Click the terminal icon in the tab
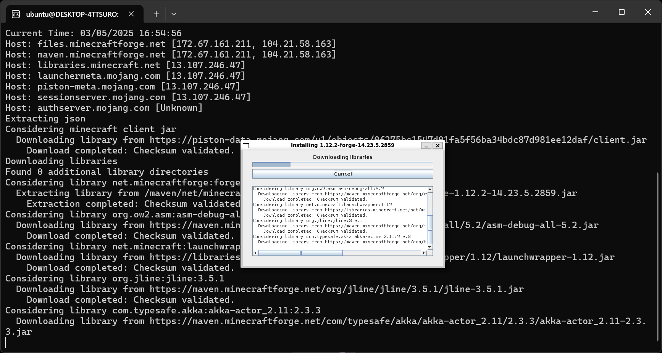The width and height of the screenshot is (662, 353). [16, 14]
